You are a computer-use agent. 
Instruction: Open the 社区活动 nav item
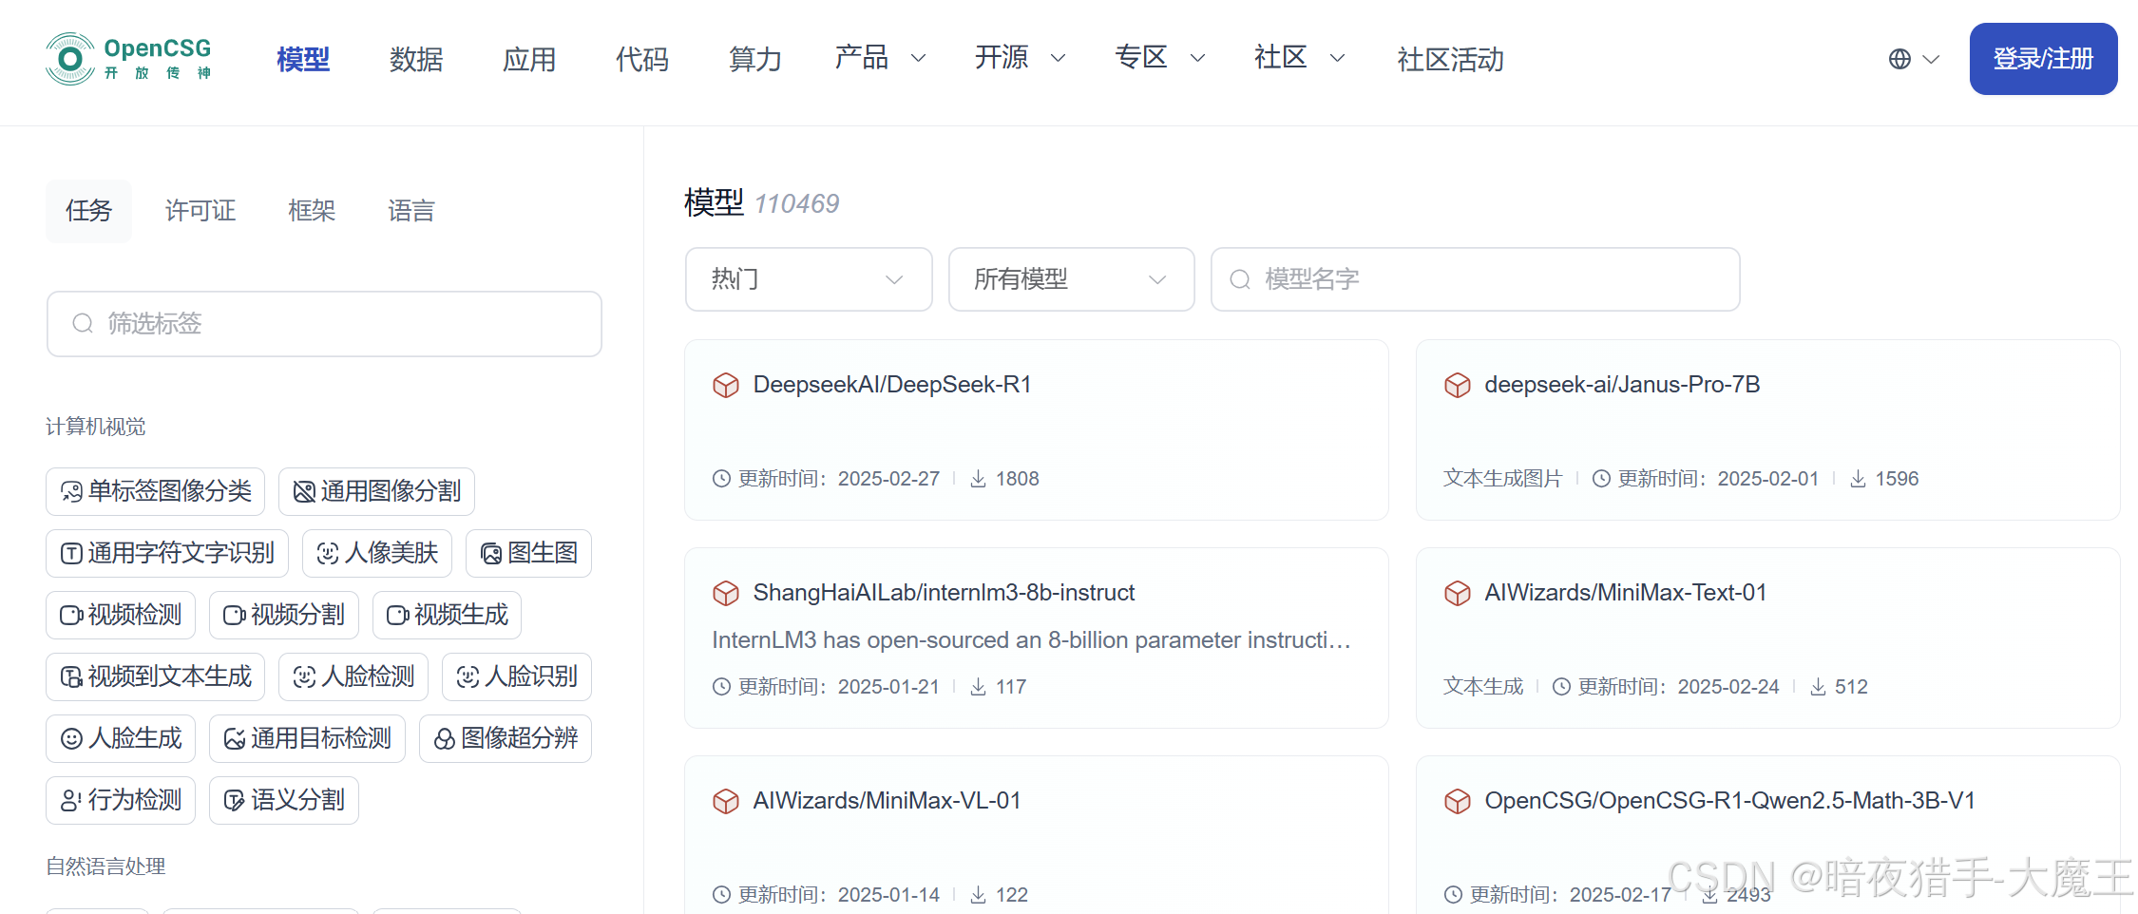[x=1450, y=59]
